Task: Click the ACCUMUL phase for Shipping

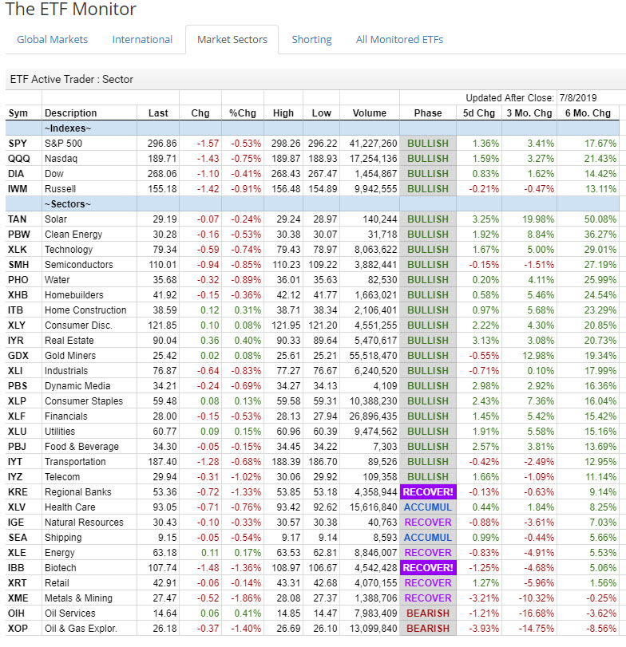Action: coord(428,538)
